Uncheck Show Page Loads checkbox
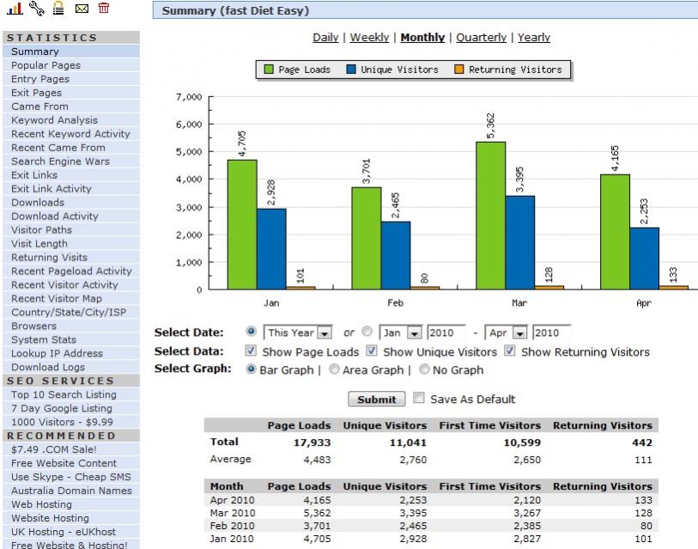 tap(251, 351)
